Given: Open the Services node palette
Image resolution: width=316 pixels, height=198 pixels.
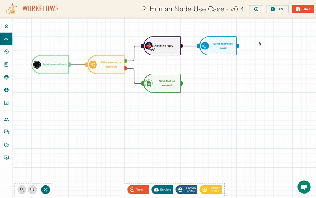Looking at the screenshot, I should (162, 190).
